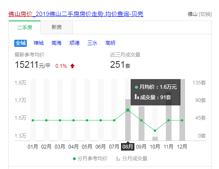219x169 pixels.
Task: Click the 12月 volume bar
Action: pos(182,110)
